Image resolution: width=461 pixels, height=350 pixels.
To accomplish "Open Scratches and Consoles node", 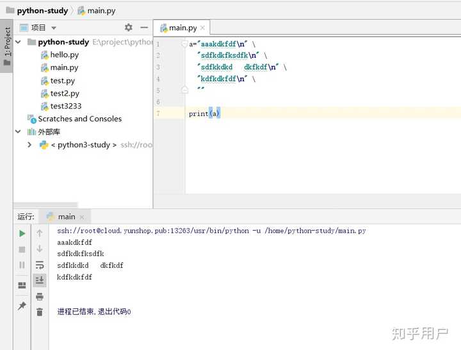I will [79, 119].
